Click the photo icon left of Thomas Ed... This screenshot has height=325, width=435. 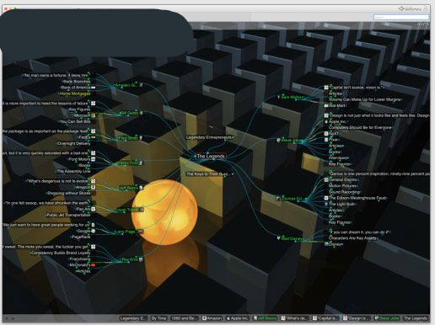point(278,199)
